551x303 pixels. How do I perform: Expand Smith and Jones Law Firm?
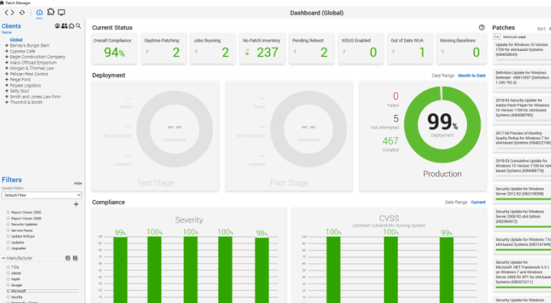pos(7,96)
